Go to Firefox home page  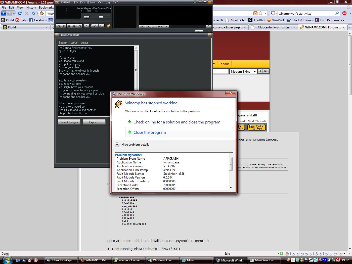[33, 13]
